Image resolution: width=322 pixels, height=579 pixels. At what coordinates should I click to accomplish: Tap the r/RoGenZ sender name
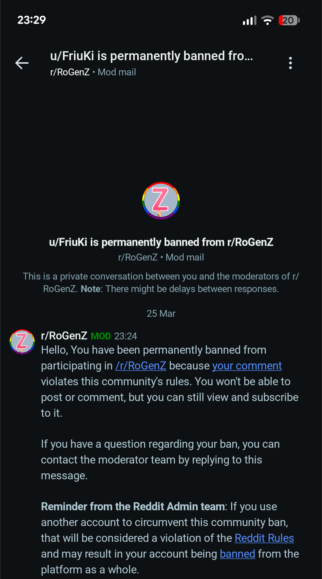(64, 336)
